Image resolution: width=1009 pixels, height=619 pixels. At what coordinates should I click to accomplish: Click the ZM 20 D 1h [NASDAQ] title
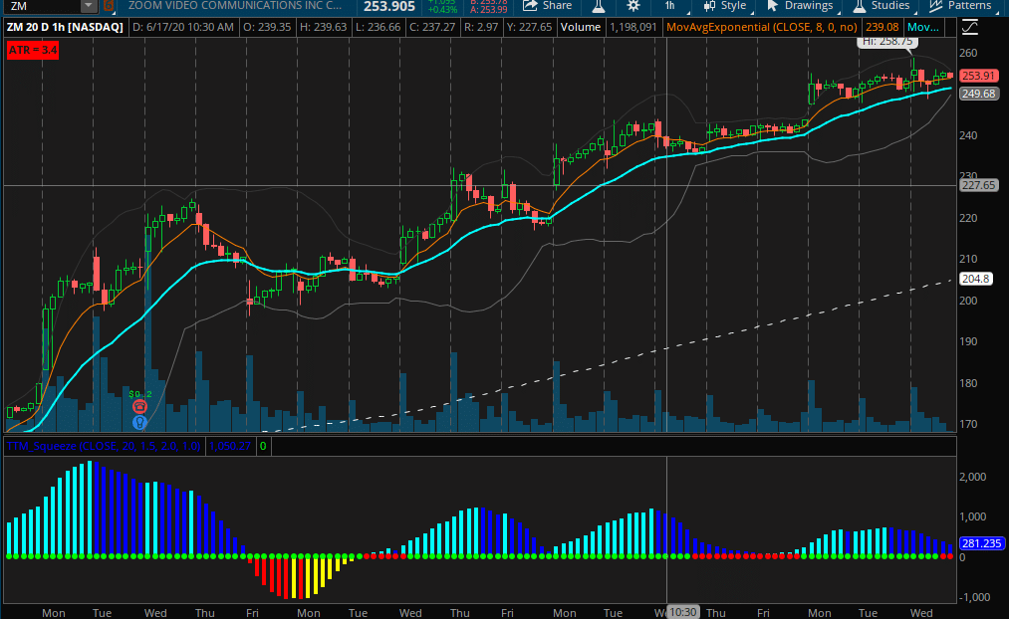65,27
